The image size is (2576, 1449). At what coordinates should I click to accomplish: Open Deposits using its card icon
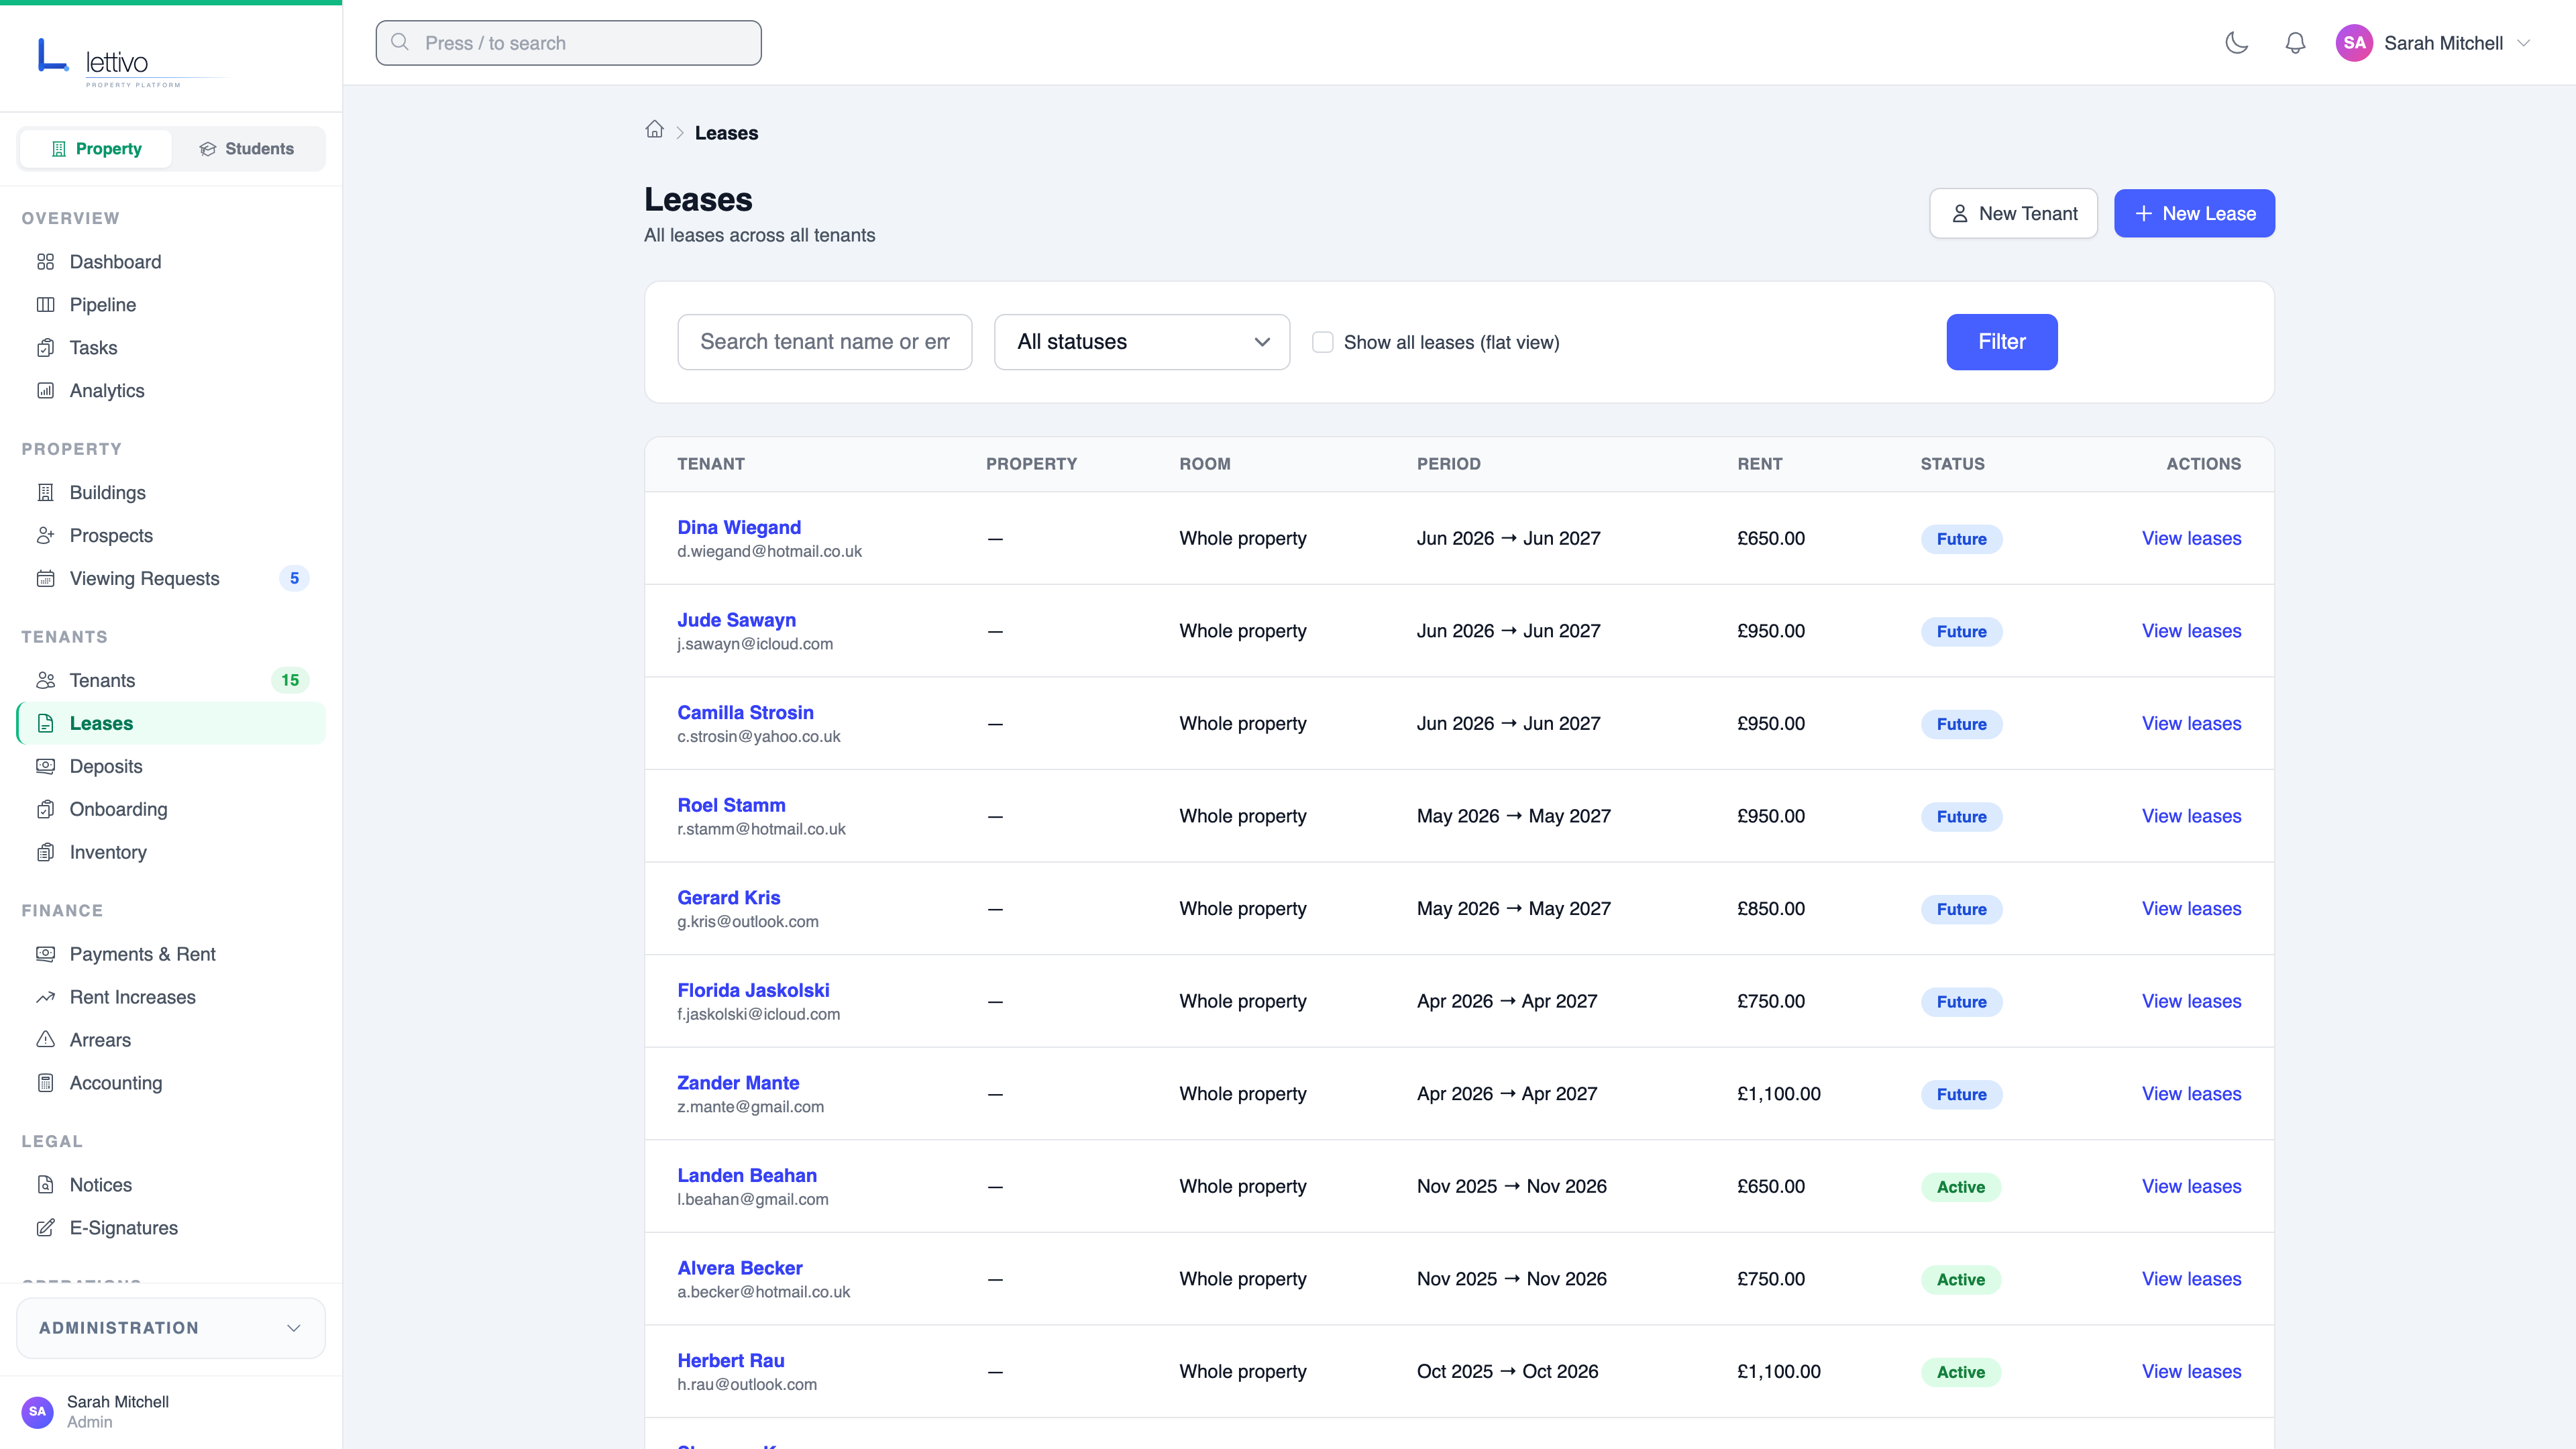click(x=46, y=766)
